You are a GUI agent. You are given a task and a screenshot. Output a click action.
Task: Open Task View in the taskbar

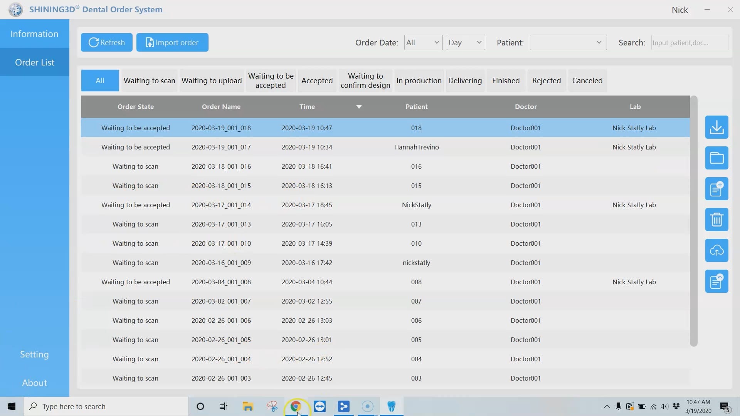pos(224,406)
